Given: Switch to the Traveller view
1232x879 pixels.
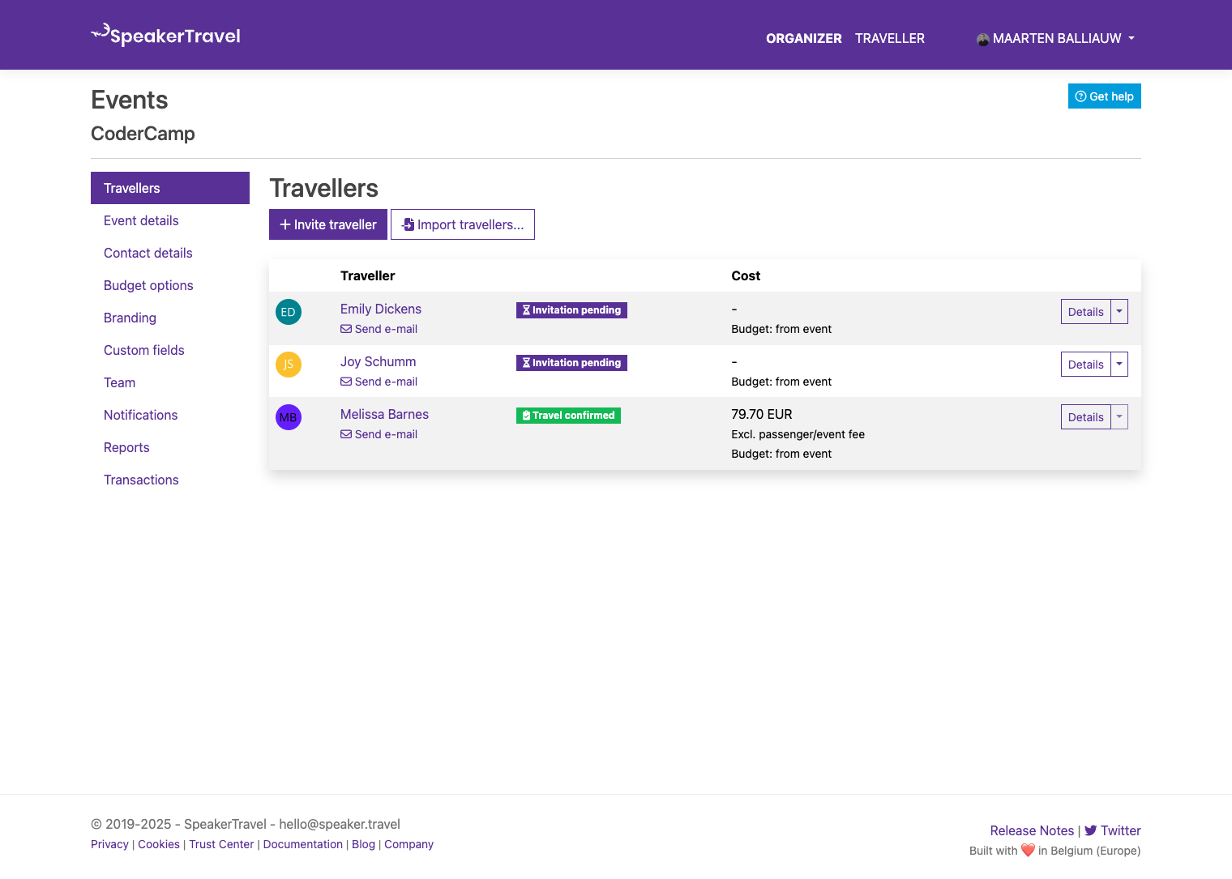Looking at the screenshot, I should [x=889, y=38].
